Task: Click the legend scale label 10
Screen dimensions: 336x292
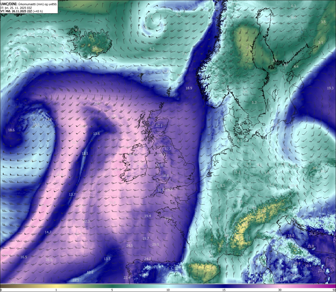Action: pyautogui.click(x=168, y=290)
